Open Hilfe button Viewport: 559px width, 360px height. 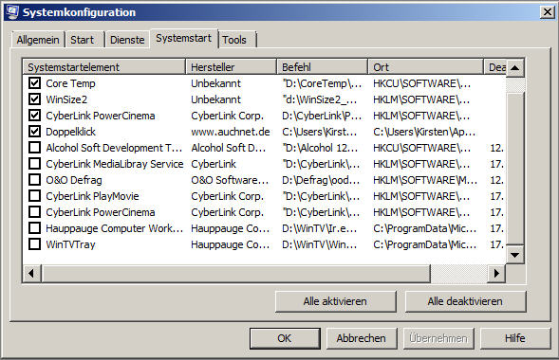pos(515,338)
